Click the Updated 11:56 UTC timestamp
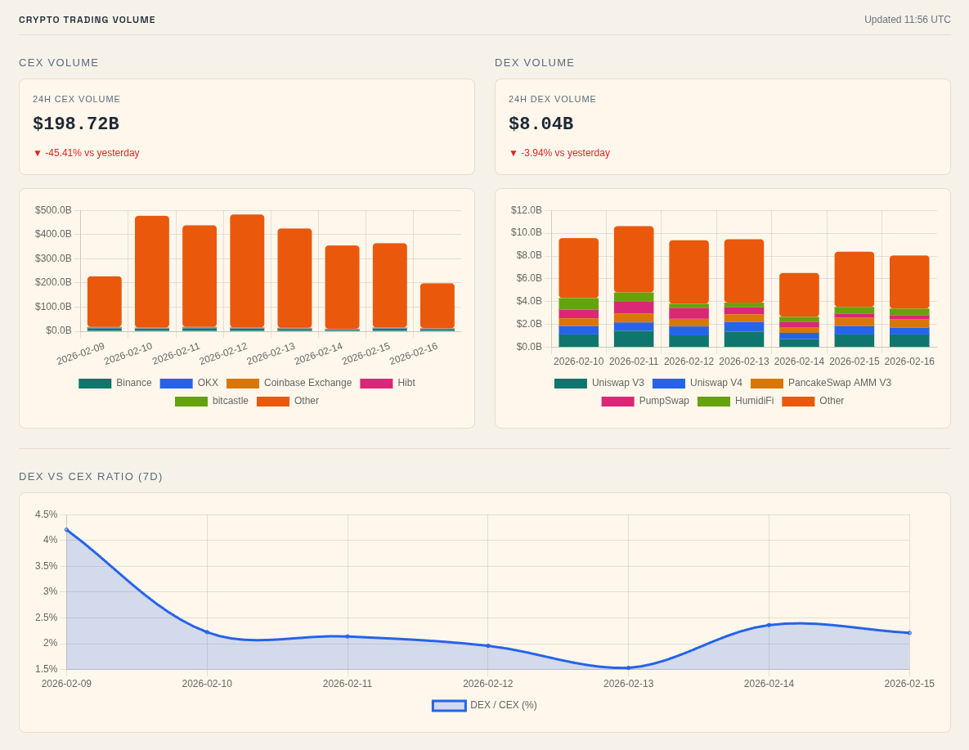 (x=907, y=20)
